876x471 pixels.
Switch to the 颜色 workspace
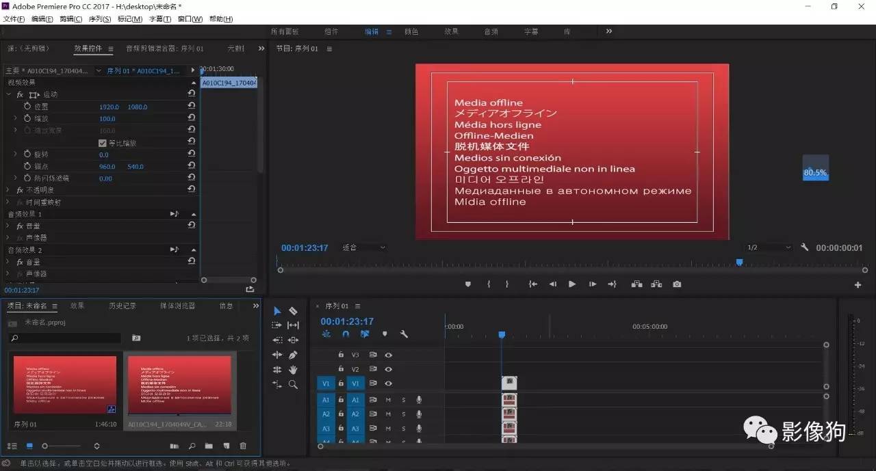pos(411,31)
